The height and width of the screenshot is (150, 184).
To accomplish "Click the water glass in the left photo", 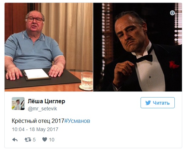I will (x=86, y=81).
